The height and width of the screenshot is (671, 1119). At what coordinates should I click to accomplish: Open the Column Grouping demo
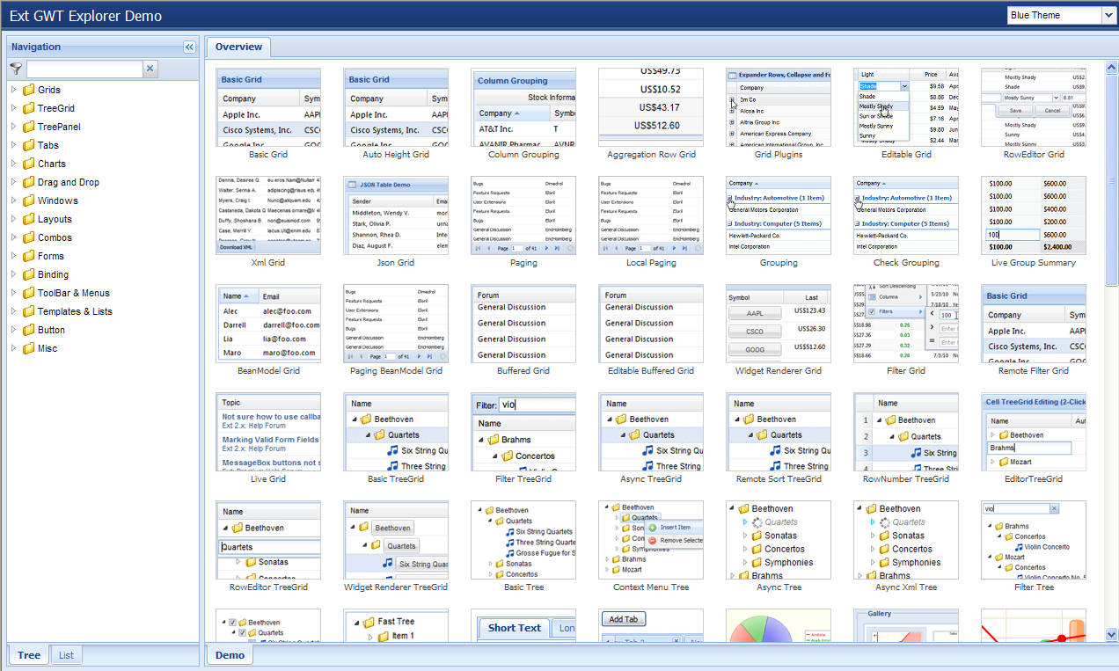523,107
